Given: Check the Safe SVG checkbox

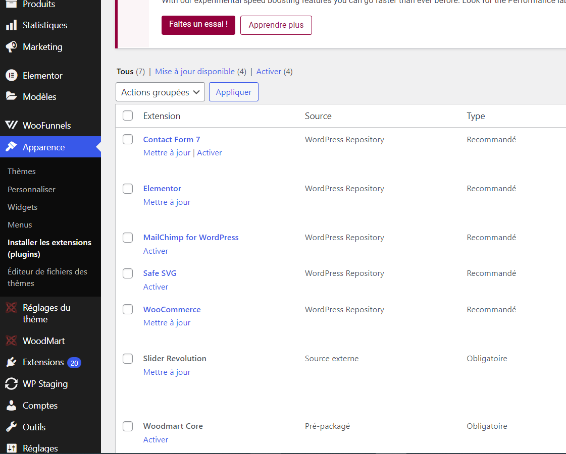Looking at the screenshot, I should coord(128,273).
